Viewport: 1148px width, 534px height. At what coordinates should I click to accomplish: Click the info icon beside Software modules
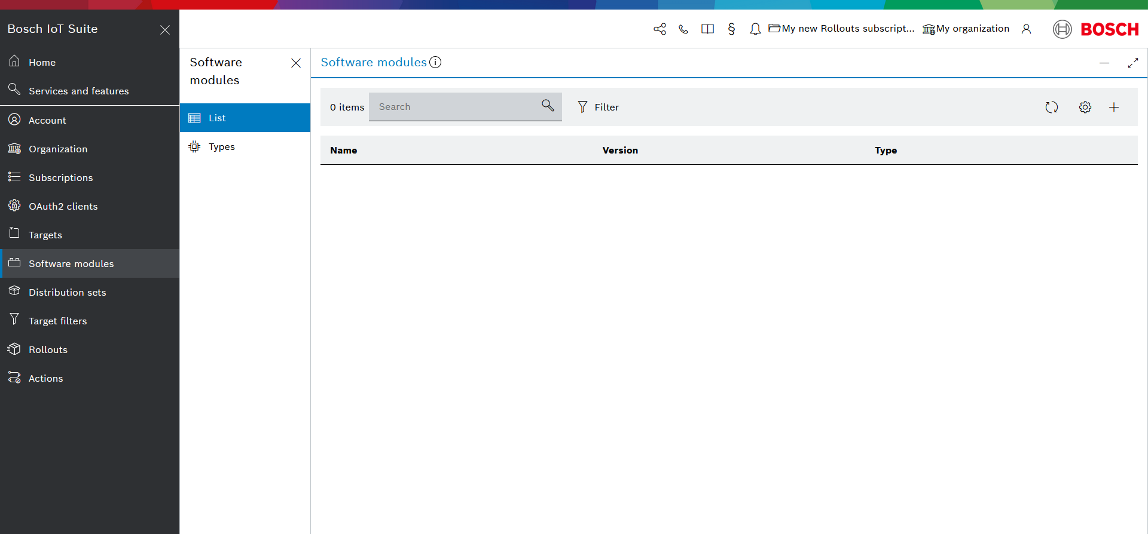435,62
